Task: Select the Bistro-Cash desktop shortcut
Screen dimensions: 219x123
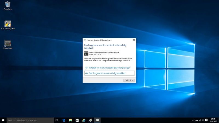Action: tap(8, 45)
